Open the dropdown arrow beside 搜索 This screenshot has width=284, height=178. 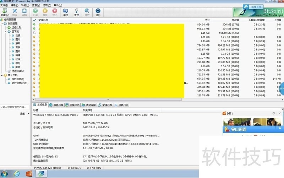pos(28,114)
